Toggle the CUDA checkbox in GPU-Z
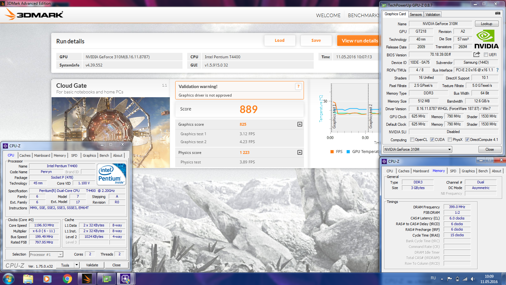 [x=432, y=140]
